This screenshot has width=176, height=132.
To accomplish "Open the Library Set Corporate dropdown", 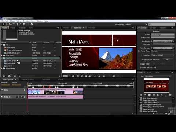I will pos(158,76).
